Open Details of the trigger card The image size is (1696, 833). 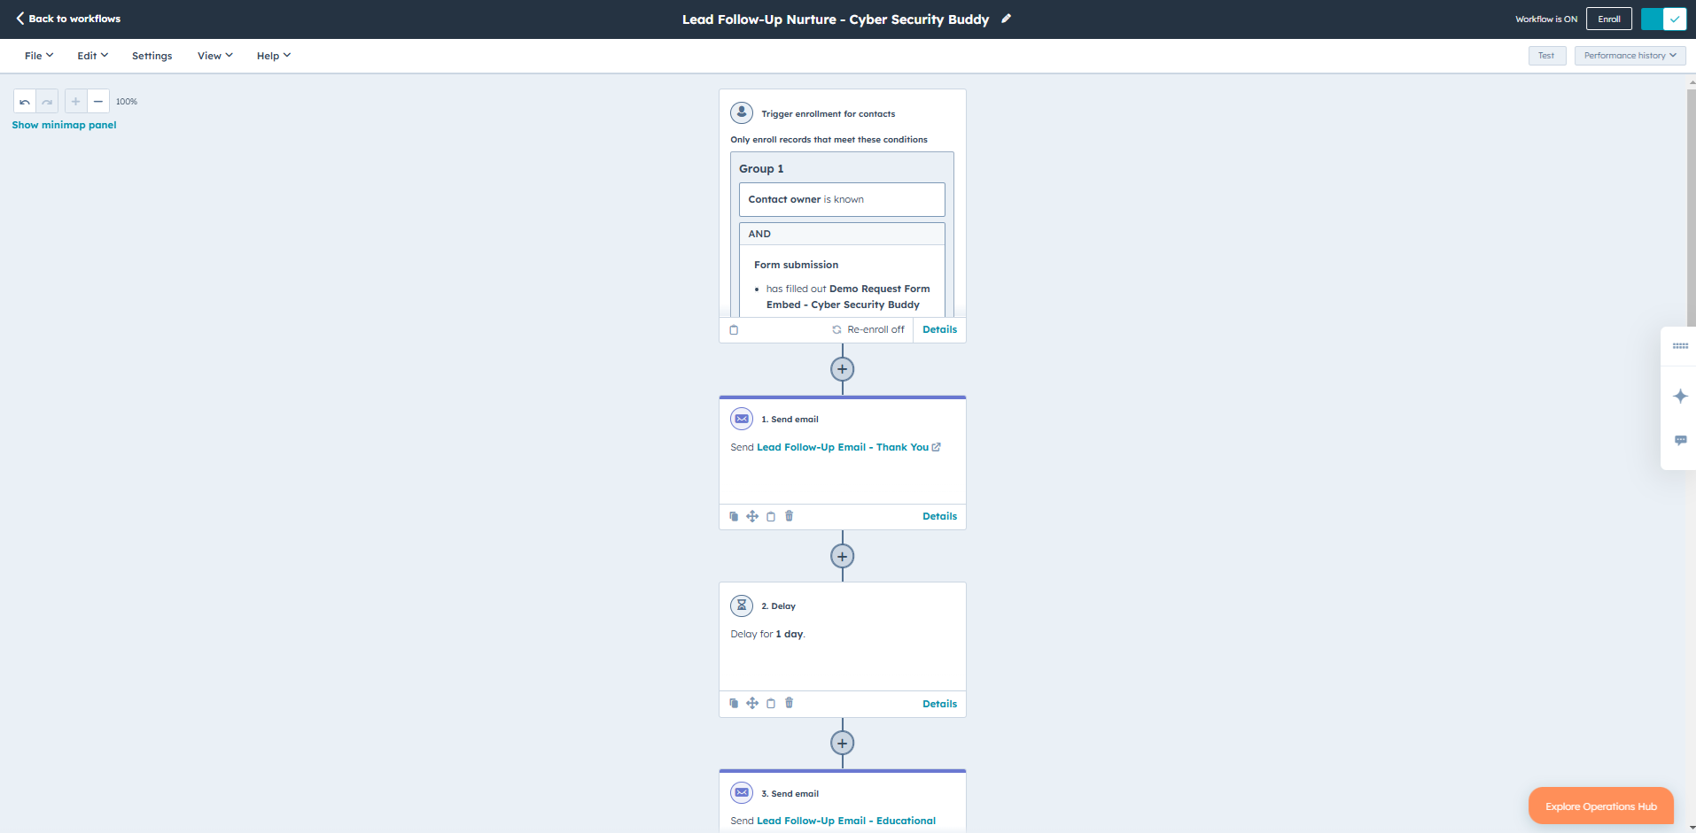coord(939,329)
